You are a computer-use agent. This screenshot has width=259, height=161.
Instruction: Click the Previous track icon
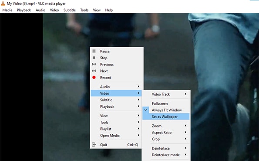pos(94,64)
